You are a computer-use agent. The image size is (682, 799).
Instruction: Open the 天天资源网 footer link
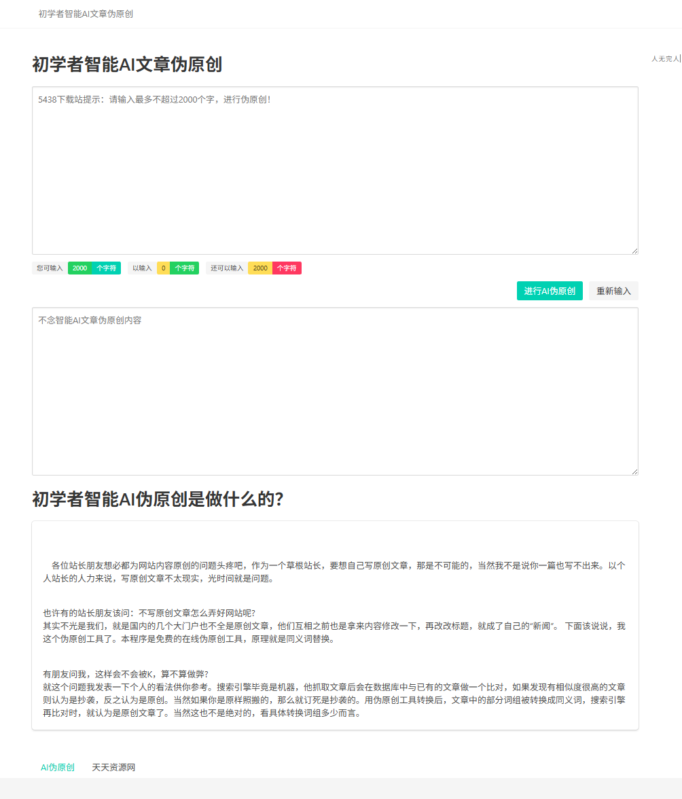[113, 767]
